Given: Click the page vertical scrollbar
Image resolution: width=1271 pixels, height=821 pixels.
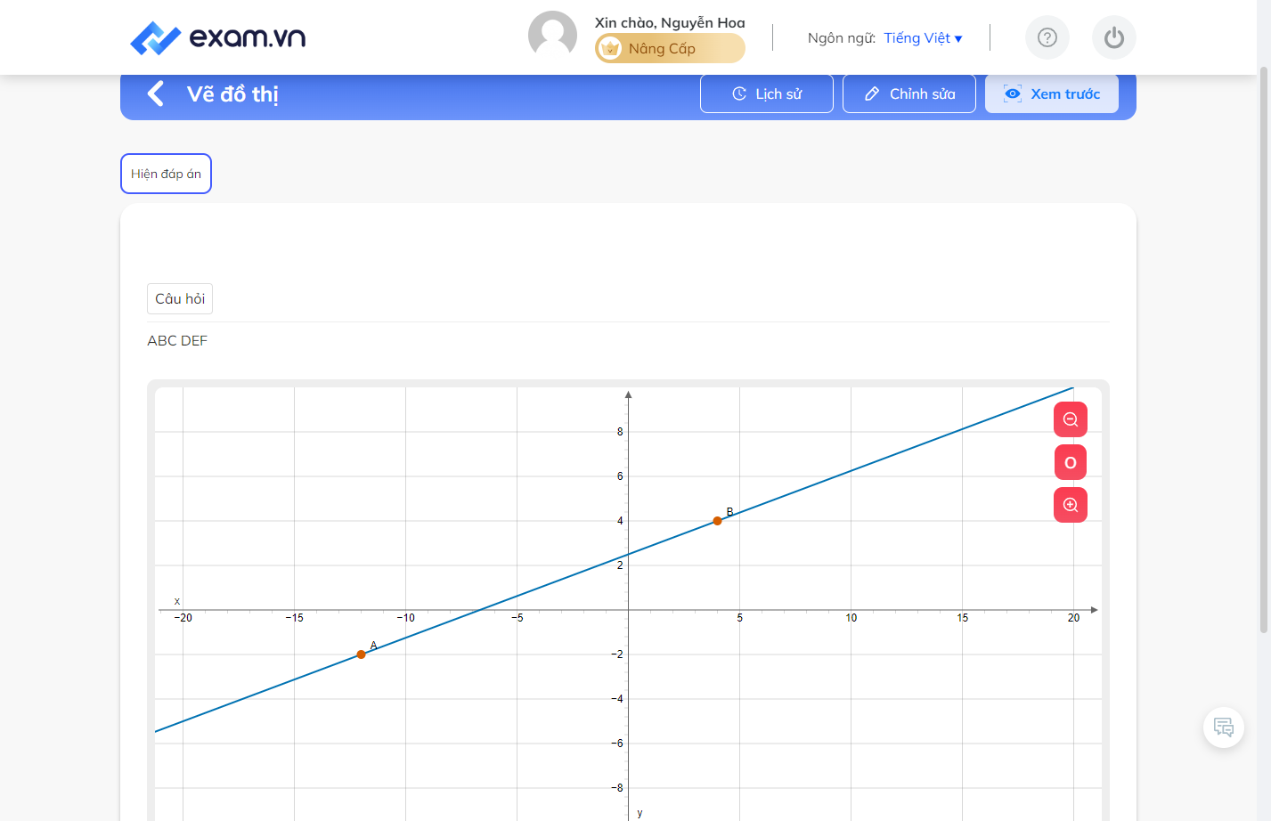Looking at the screenshot, I should click(x=1263, y=349).
